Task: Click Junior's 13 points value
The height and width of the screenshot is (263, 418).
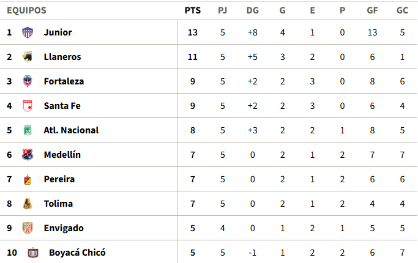Action: click(192, 32)
